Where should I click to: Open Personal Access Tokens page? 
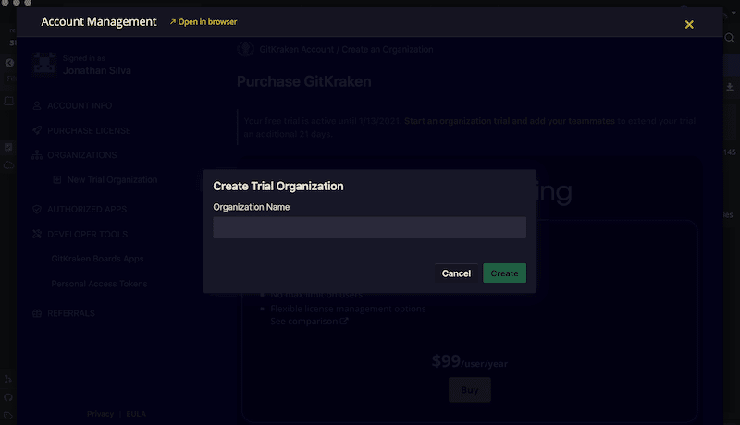(x=99, y=284)
